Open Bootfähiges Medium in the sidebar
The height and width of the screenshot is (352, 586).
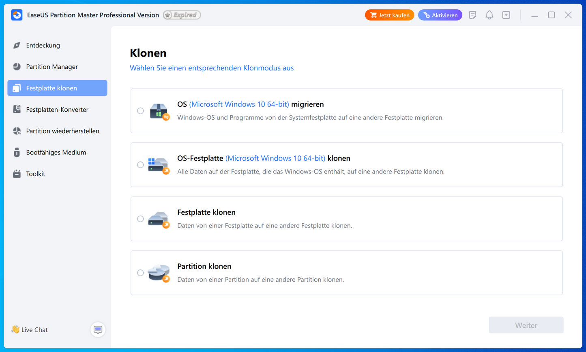point(57,153)
